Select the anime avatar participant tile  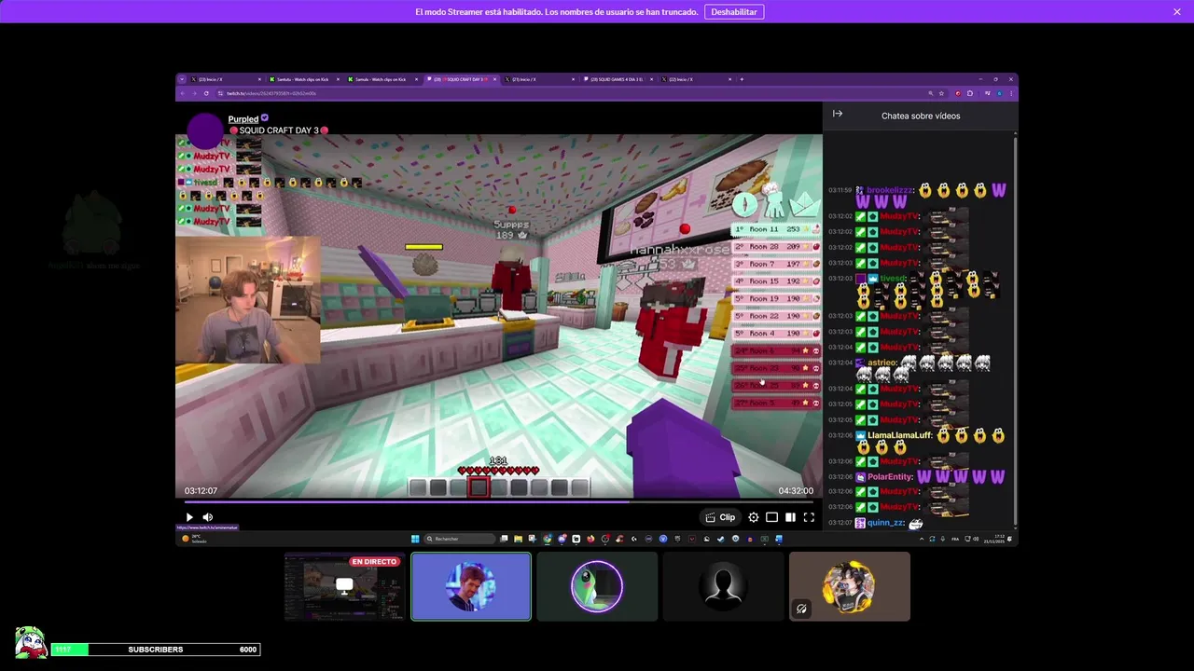(x=850, y=586)
